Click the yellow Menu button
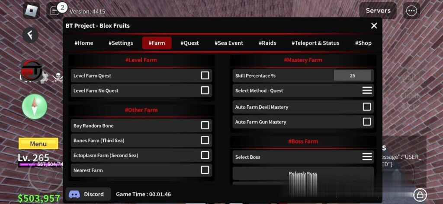Image resolution: width=443 pixels, height=204 pixels. click(x=38, y=144)
